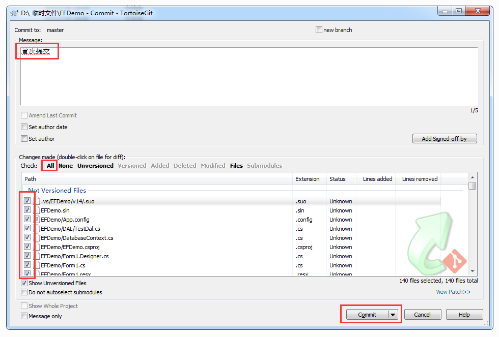Uncheck the EFDemo/DAL/TestDal.cs checkbox
This screenshot has height=337, width=499.
click(x=27, y=228)
